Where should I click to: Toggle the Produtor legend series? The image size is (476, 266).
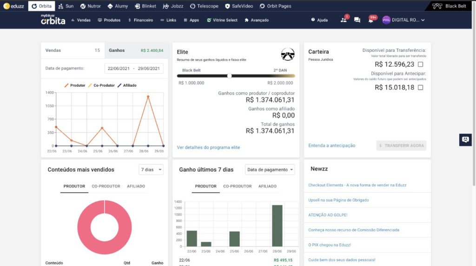75,85
